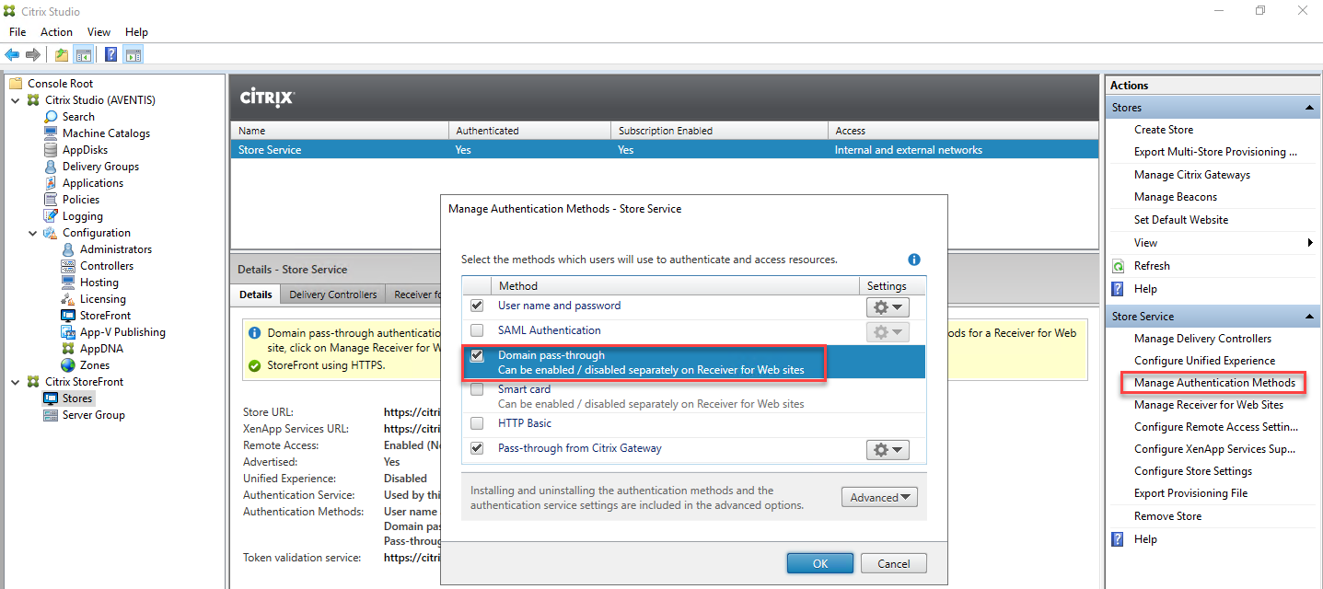The height and width of the screenshot is (589, 1323).
Task: Collapse the Citrix Studio (AVENTIS) tree node
Action: click(16, 100)
